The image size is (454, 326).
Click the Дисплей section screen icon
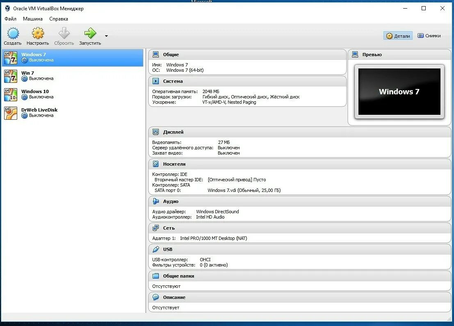(x=156, y=132)
